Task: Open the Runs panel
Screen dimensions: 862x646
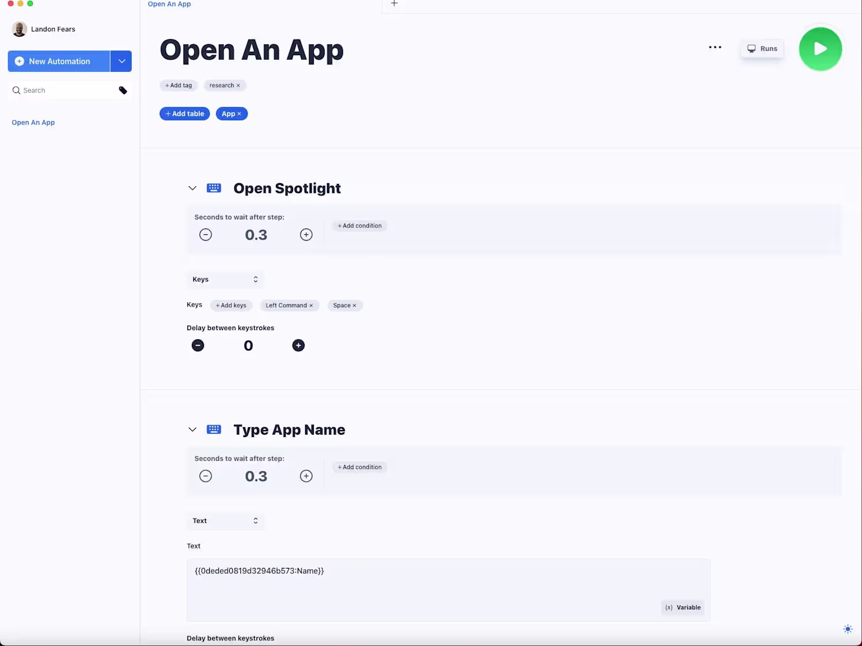Action: [762, 49]
